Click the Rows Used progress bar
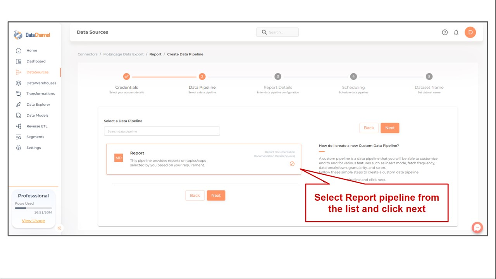The image size is (496, 279). click(33, 208)
